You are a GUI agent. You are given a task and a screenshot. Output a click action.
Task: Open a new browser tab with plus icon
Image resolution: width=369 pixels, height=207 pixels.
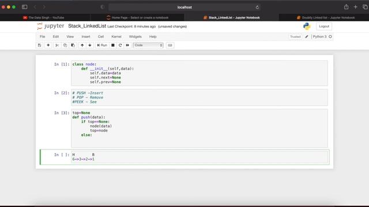pos(355,7)
